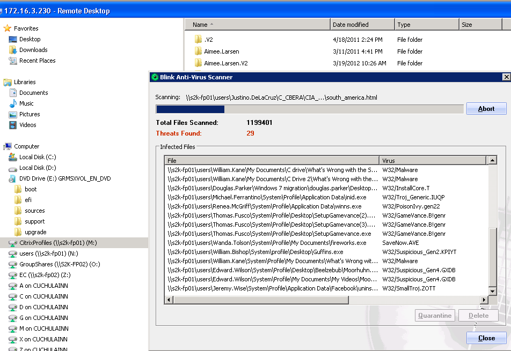Image resolution: width=511 pixels, height=351 pixels.
Task: Open the support folder icon
Action: 18,221
